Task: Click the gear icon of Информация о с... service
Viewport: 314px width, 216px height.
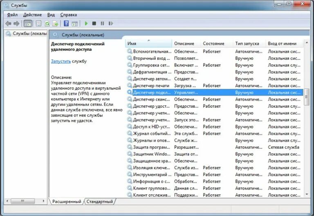Action: 130,181
